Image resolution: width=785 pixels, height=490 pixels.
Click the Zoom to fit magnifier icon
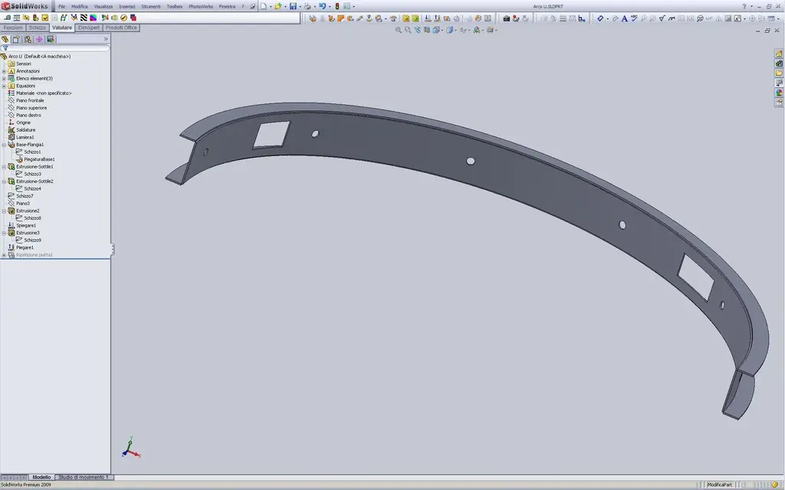398,30
